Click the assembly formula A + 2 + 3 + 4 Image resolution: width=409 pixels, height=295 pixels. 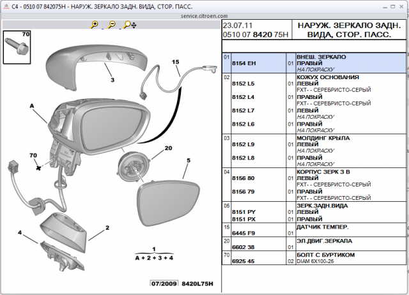click(153, 257)
